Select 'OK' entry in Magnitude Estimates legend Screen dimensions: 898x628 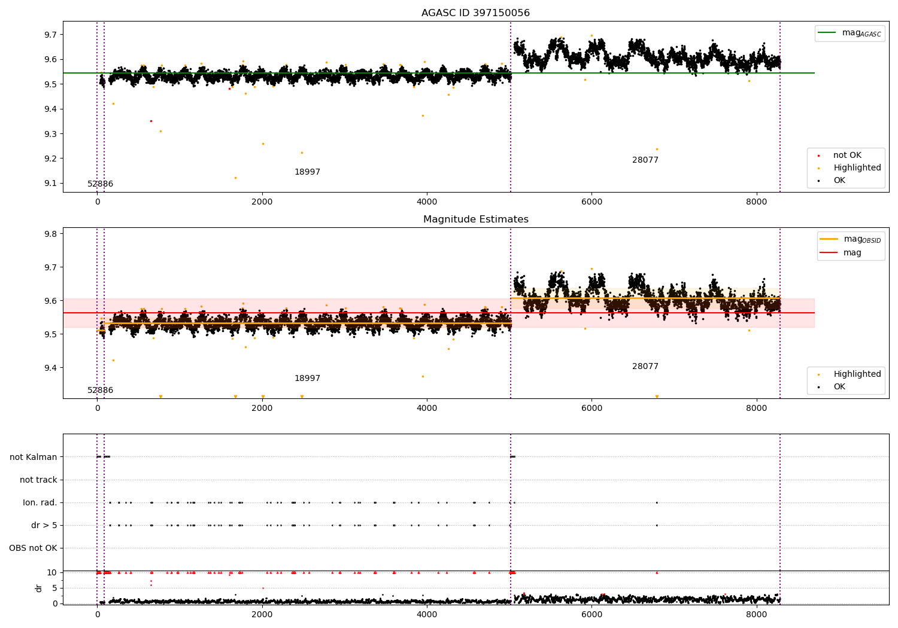coord(839,387)
